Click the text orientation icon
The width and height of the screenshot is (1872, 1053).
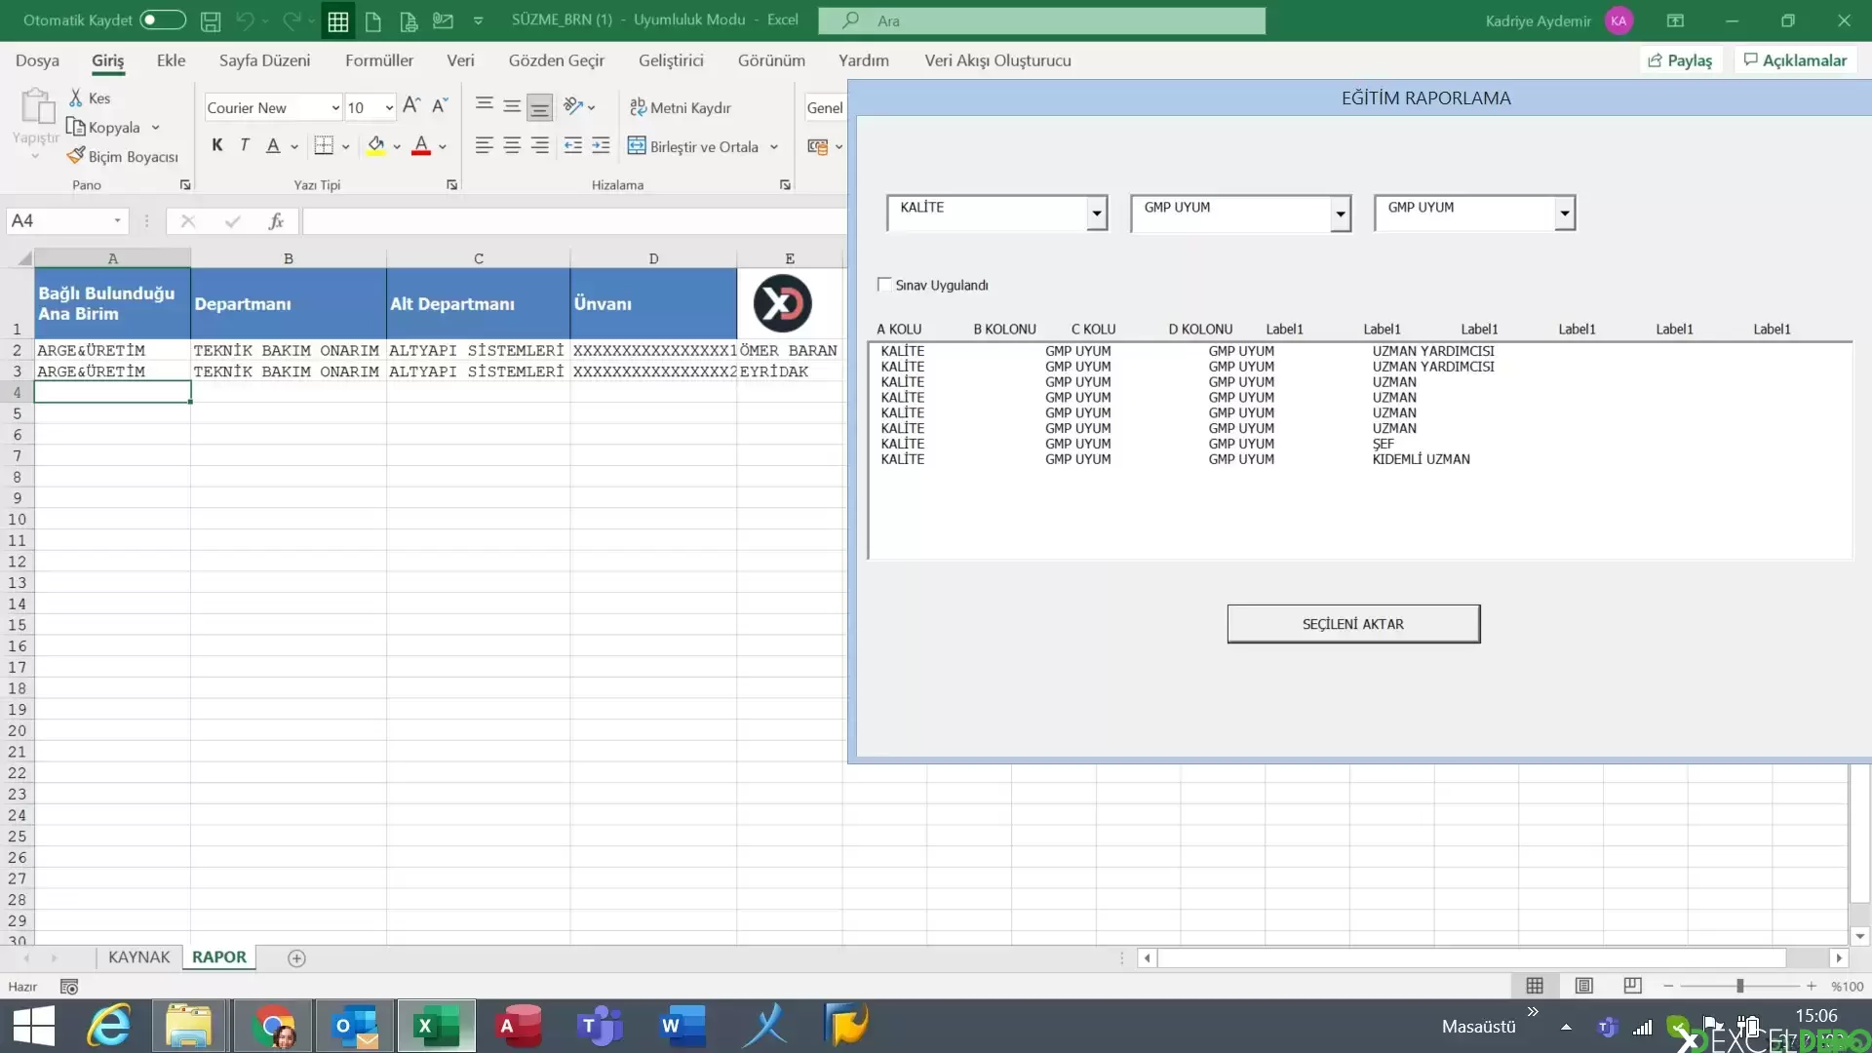[x=573, y=105]
